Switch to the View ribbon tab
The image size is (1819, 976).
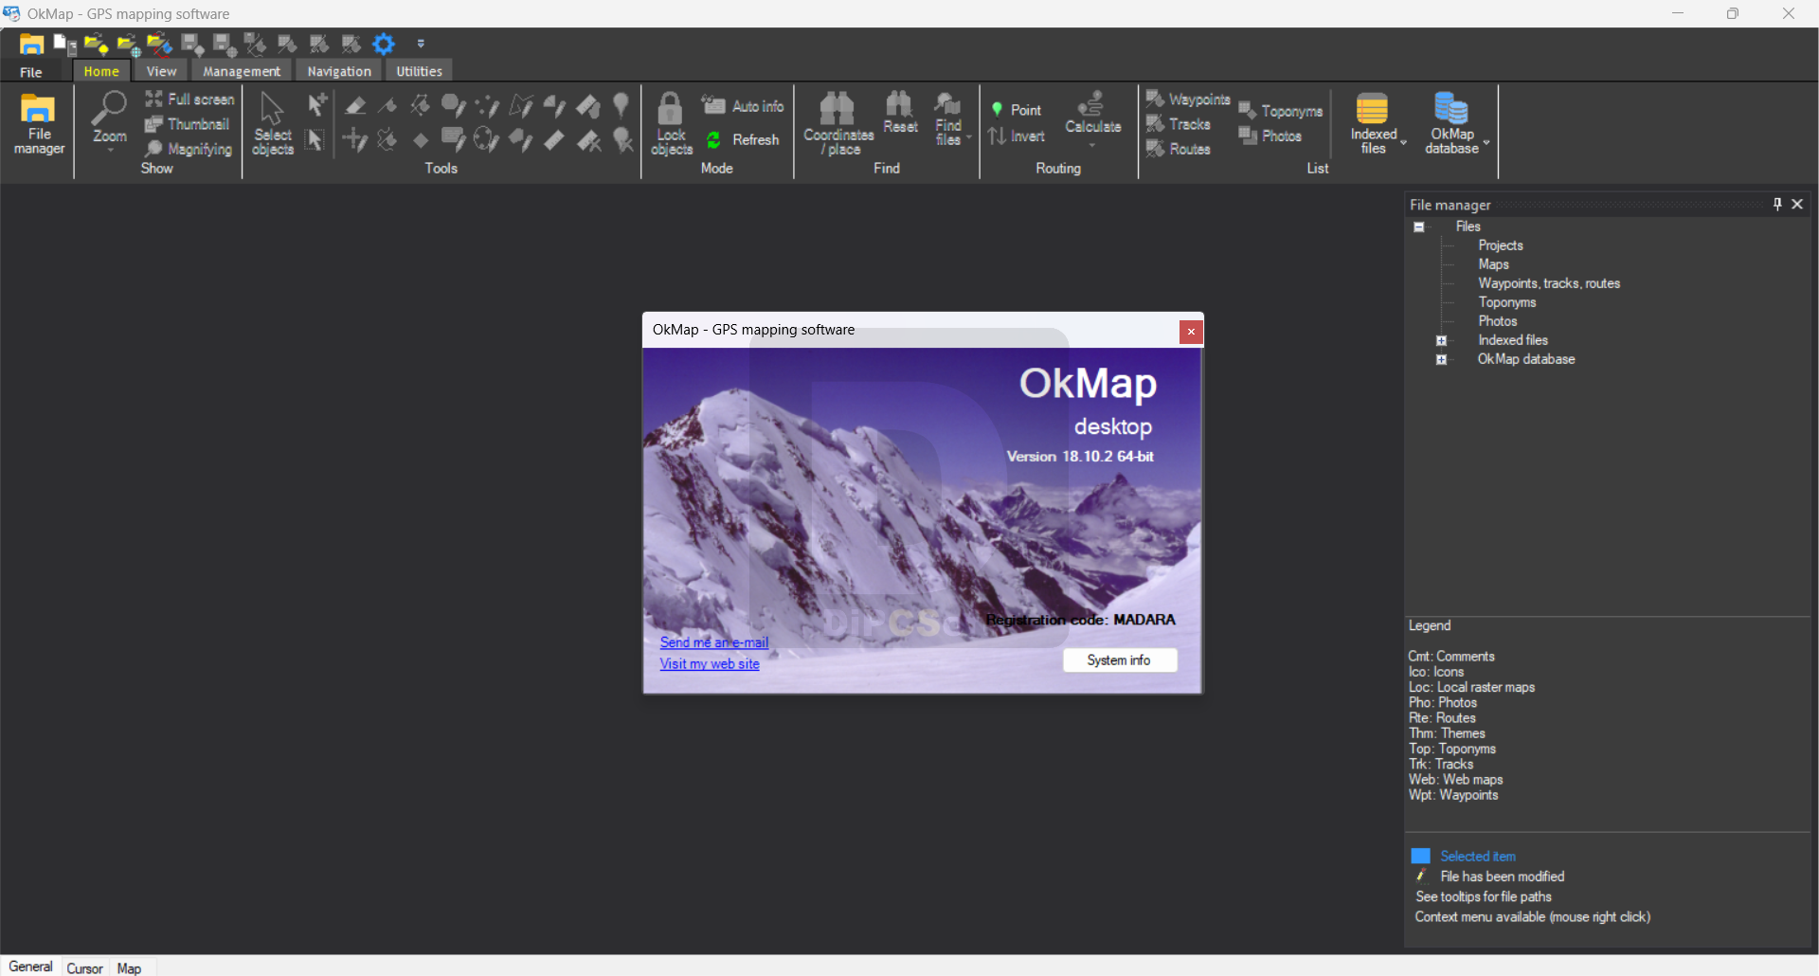click(x=161, y=71)
